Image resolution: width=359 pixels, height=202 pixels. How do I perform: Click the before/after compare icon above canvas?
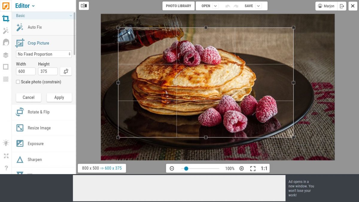84,6
